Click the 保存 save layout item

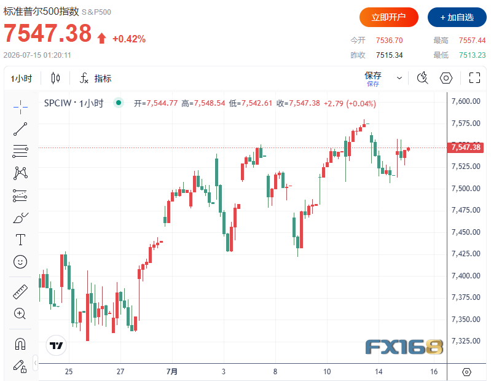(x=372, y=79)
